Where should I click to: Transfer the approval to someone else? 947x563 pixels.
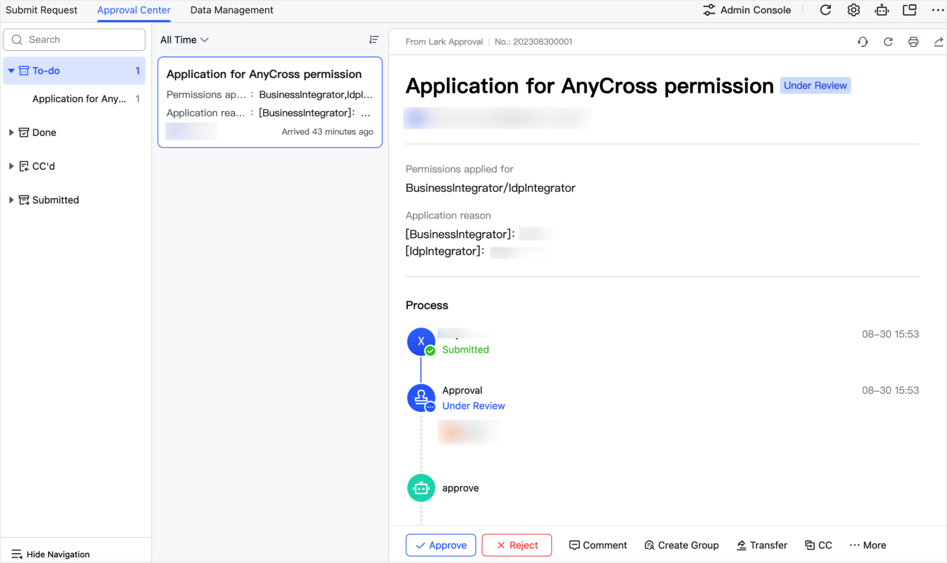[762, 545]
